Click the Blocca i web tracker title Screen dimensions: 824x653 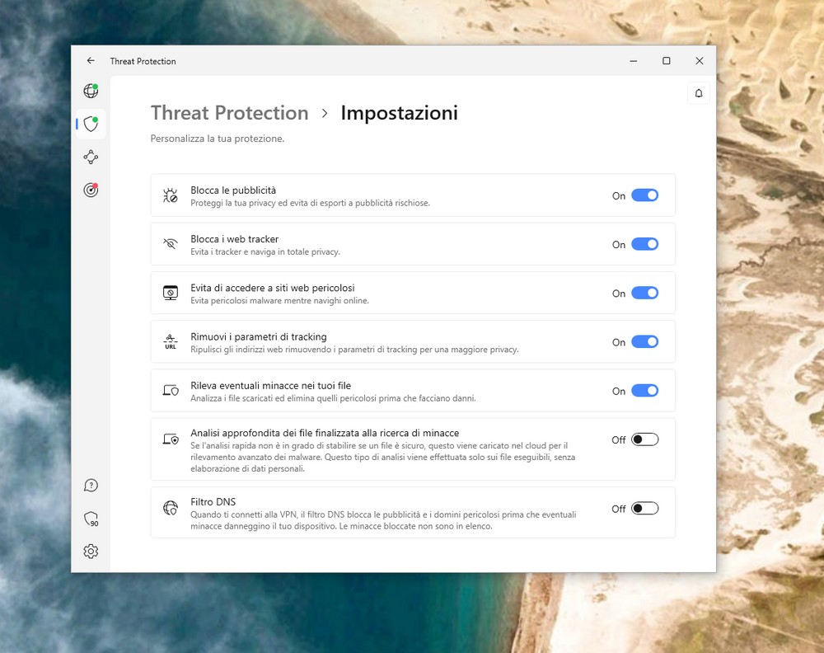tap(234, 239)
